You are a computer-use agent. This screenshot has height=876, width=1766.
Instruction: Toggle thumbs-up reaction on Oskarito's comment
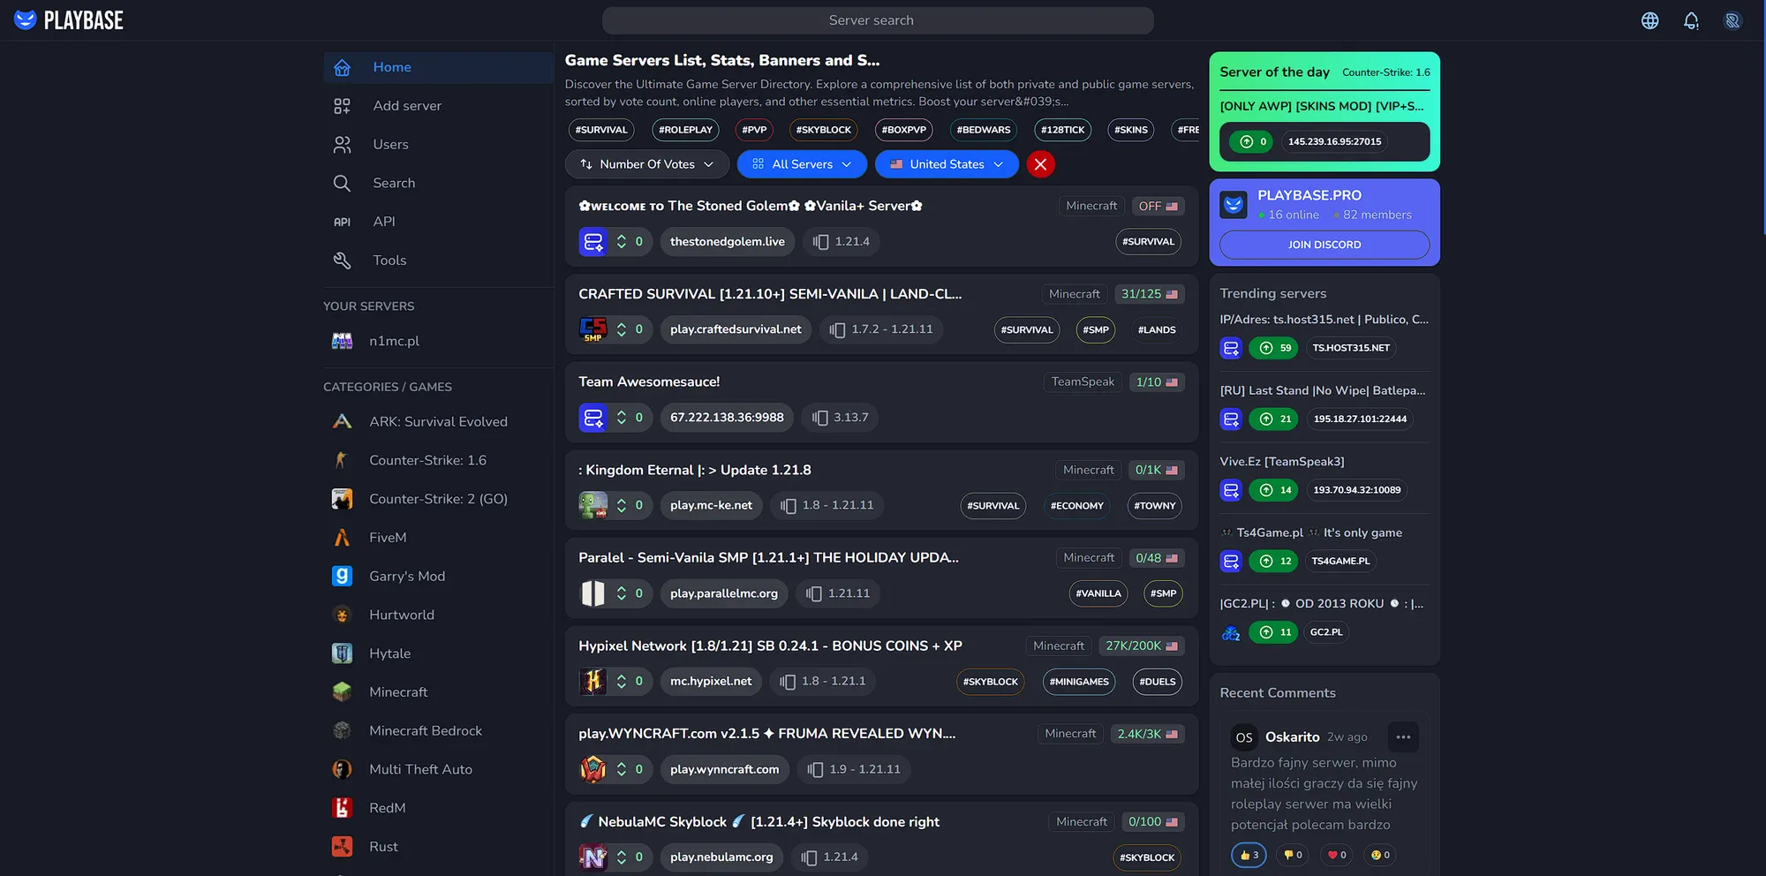(1249, 855)
